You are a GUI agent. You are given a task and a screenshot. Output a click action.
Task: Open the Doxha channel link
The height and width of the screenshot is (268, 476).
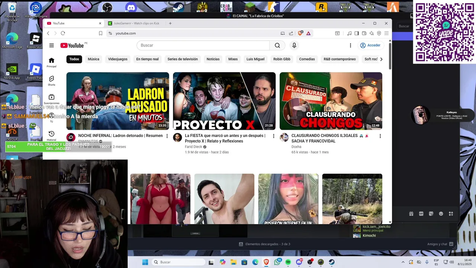tap(296, 147)
